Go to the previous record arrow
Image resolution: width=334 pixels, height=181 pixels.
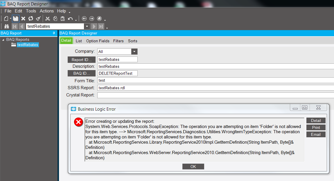pyautogui.click(x=22, y=26)
